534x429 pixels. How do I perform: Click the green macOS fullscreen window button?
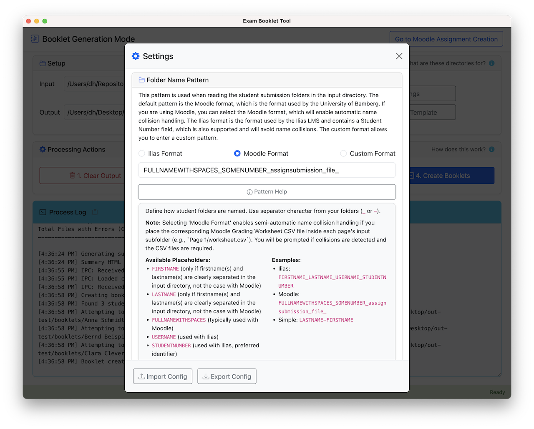coord(45,21)
